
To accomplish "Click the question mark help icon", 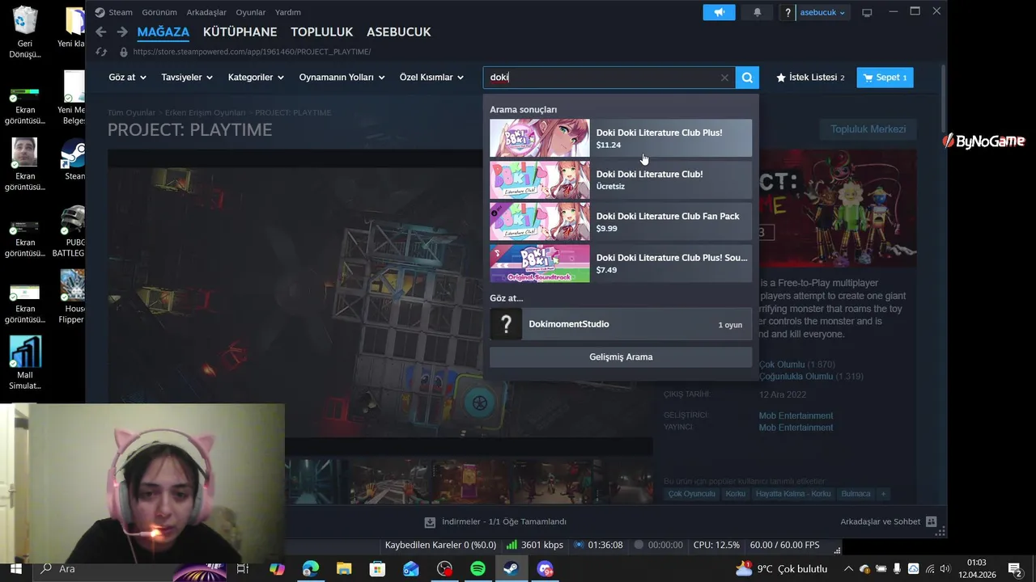I will [x=788, y=12].
